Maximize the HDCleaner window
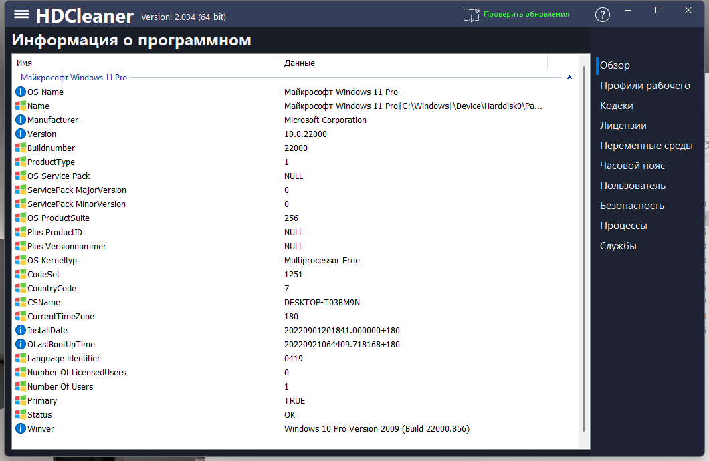This screenshot has width=709, height=461. click(x=659, y=10)
